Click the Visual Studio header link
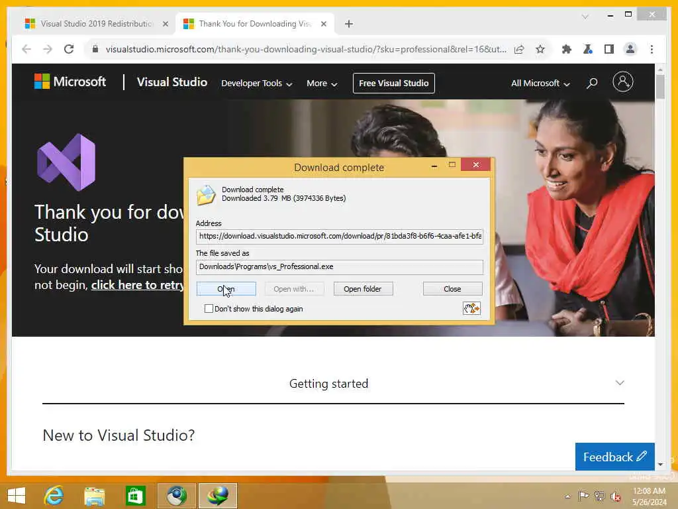The height and width of the screenshot is (509, 678). pyautogui.click(x=172, y=82)
